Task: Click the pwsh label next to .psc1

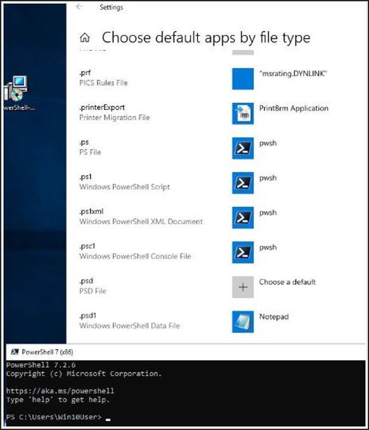Action: 268,247
